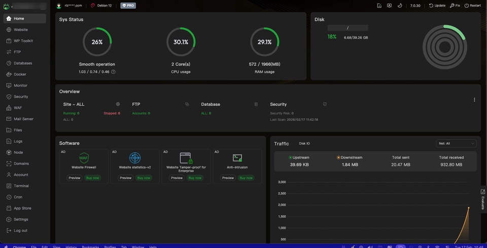Screen dimensions: 487x248
Task: Click the 'Stopped: 0' site count
Action: [112, 113]
